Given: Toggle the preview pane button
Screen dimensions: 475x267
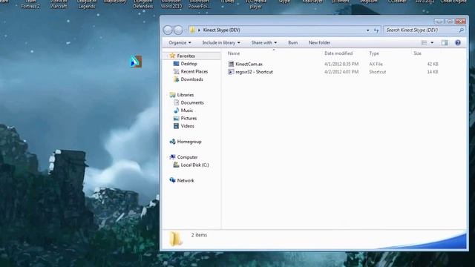Looking at the screenshot, I should tap(445, 43).
